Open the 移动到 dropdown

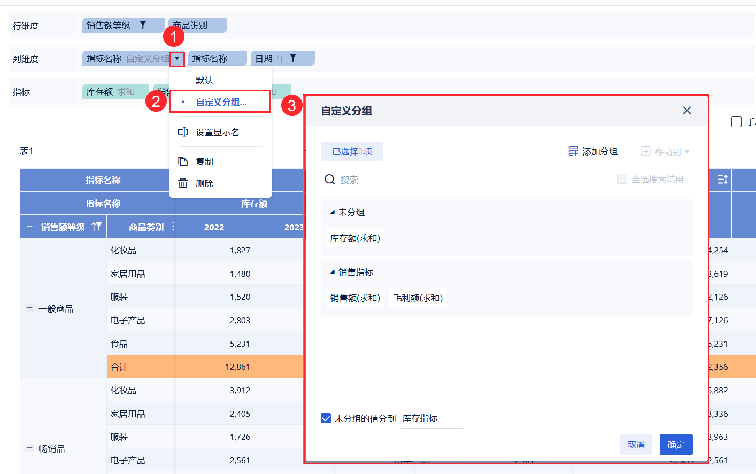pyautogui.click(x=665, y=151)
